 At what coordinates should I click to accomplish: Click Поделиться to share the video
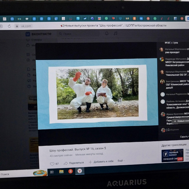74,163
